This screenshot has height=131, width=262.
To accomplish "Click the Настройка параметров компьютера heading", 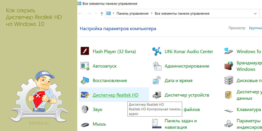I will coord(118,29).
